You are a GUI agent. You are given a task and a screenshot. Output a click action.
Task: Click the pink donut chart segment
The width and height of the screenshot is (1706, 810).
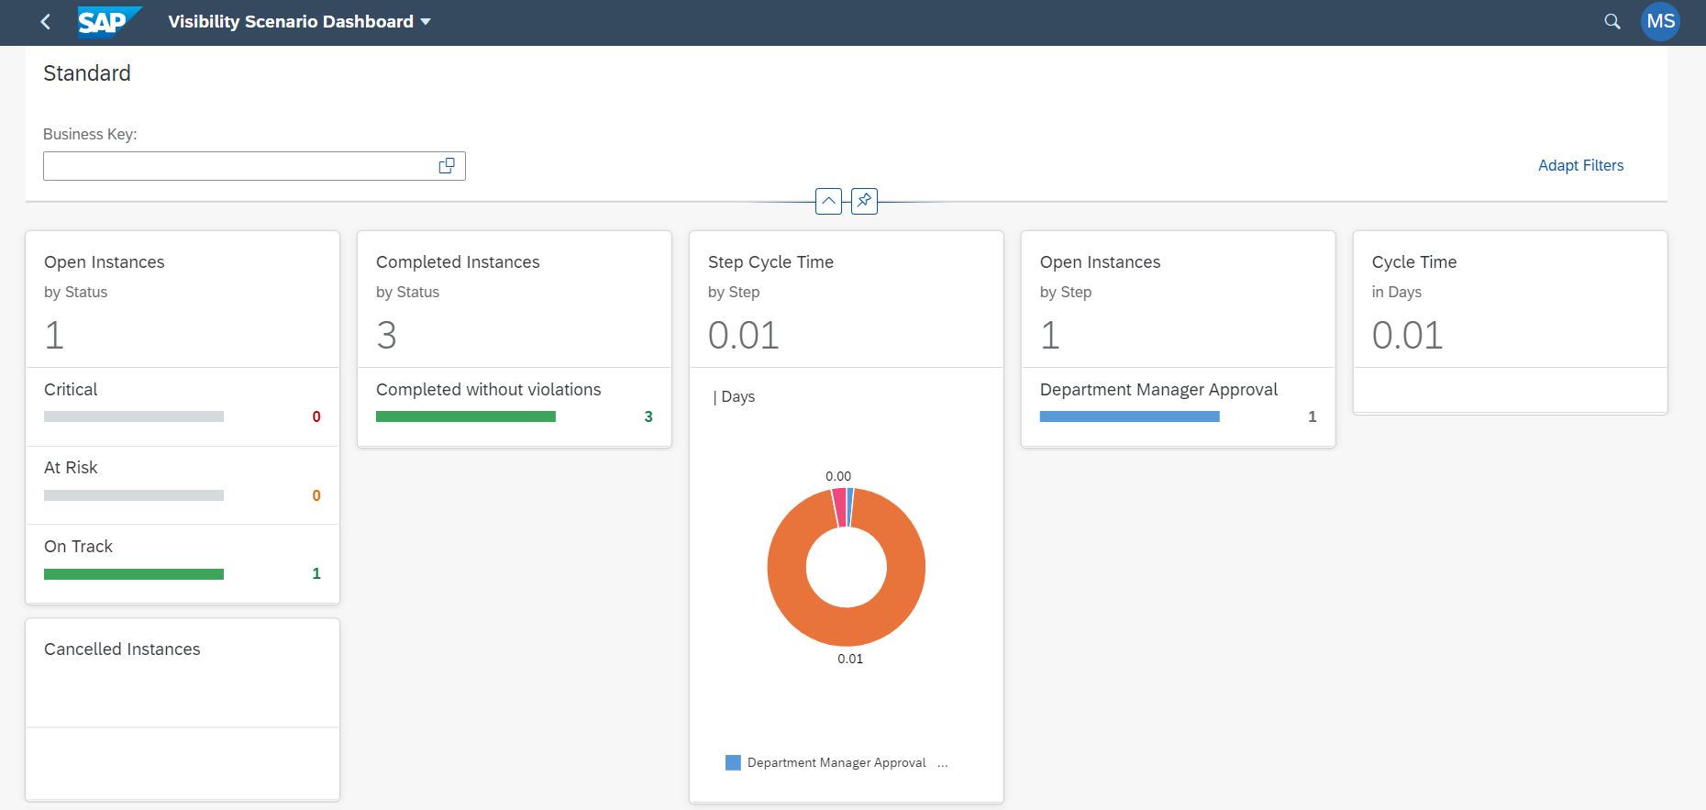click(838, 507)
